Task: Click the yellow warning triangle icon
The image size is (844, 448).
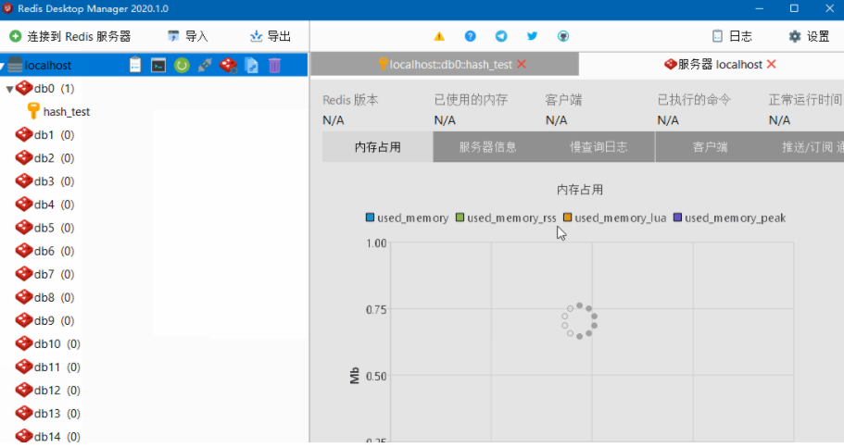Action: 439,37
